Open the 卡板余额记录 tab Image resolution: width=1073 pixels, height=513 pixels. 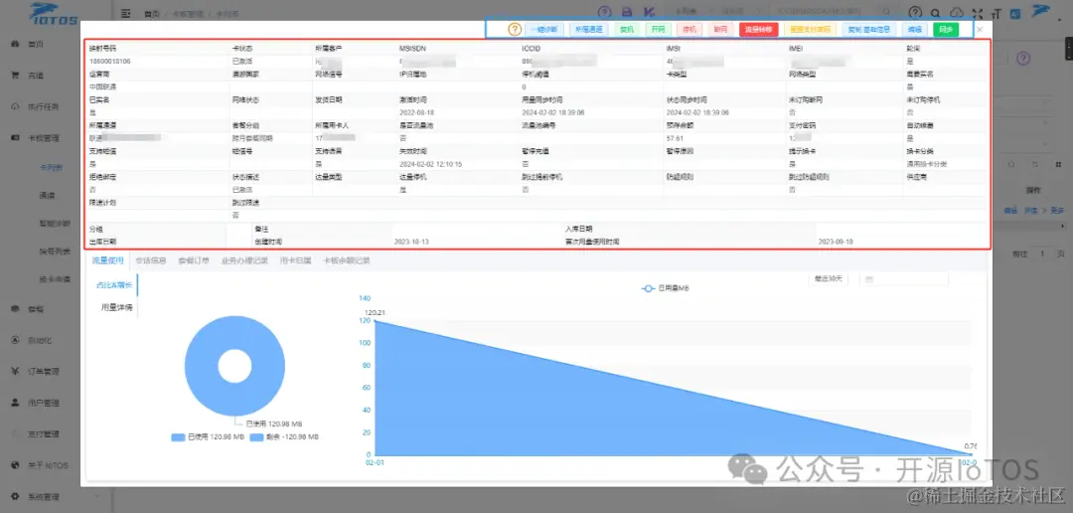[347, 260]
